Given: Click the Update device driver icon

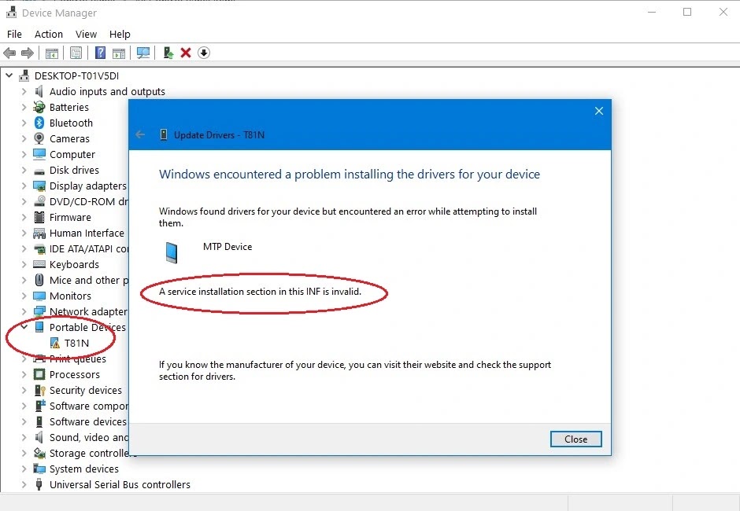Looking at the screenshot, I should click(x=168, y=53).
